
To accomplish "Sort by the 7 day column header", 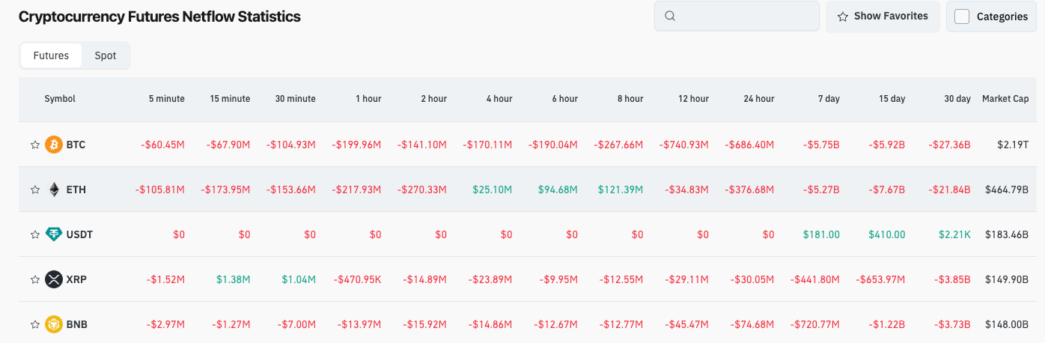I will coord(829,99).
